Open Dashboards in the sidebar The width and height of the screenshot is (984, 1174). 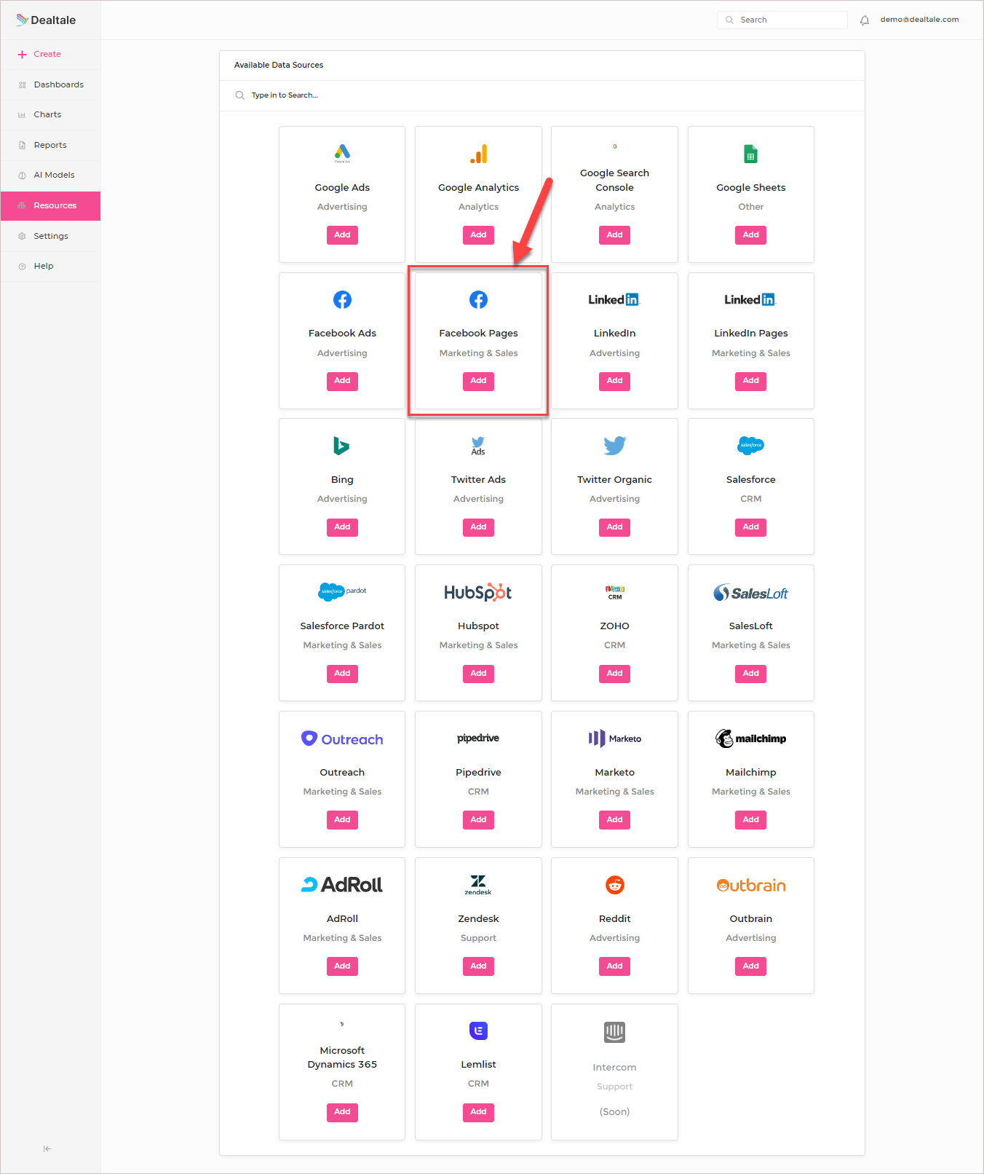[x=50, y=84]
